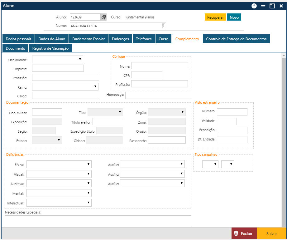The width and height of the screenshot is (287, 240).
Task: Click the Novo button
Action: coord(234,17)
